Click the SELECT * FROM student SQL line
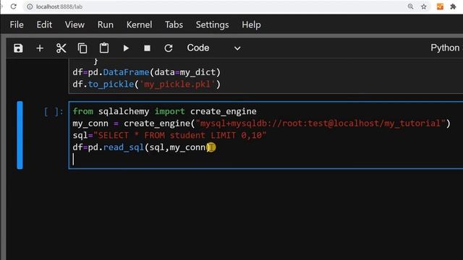Viewport: 463px width, 260px height. 169,135
